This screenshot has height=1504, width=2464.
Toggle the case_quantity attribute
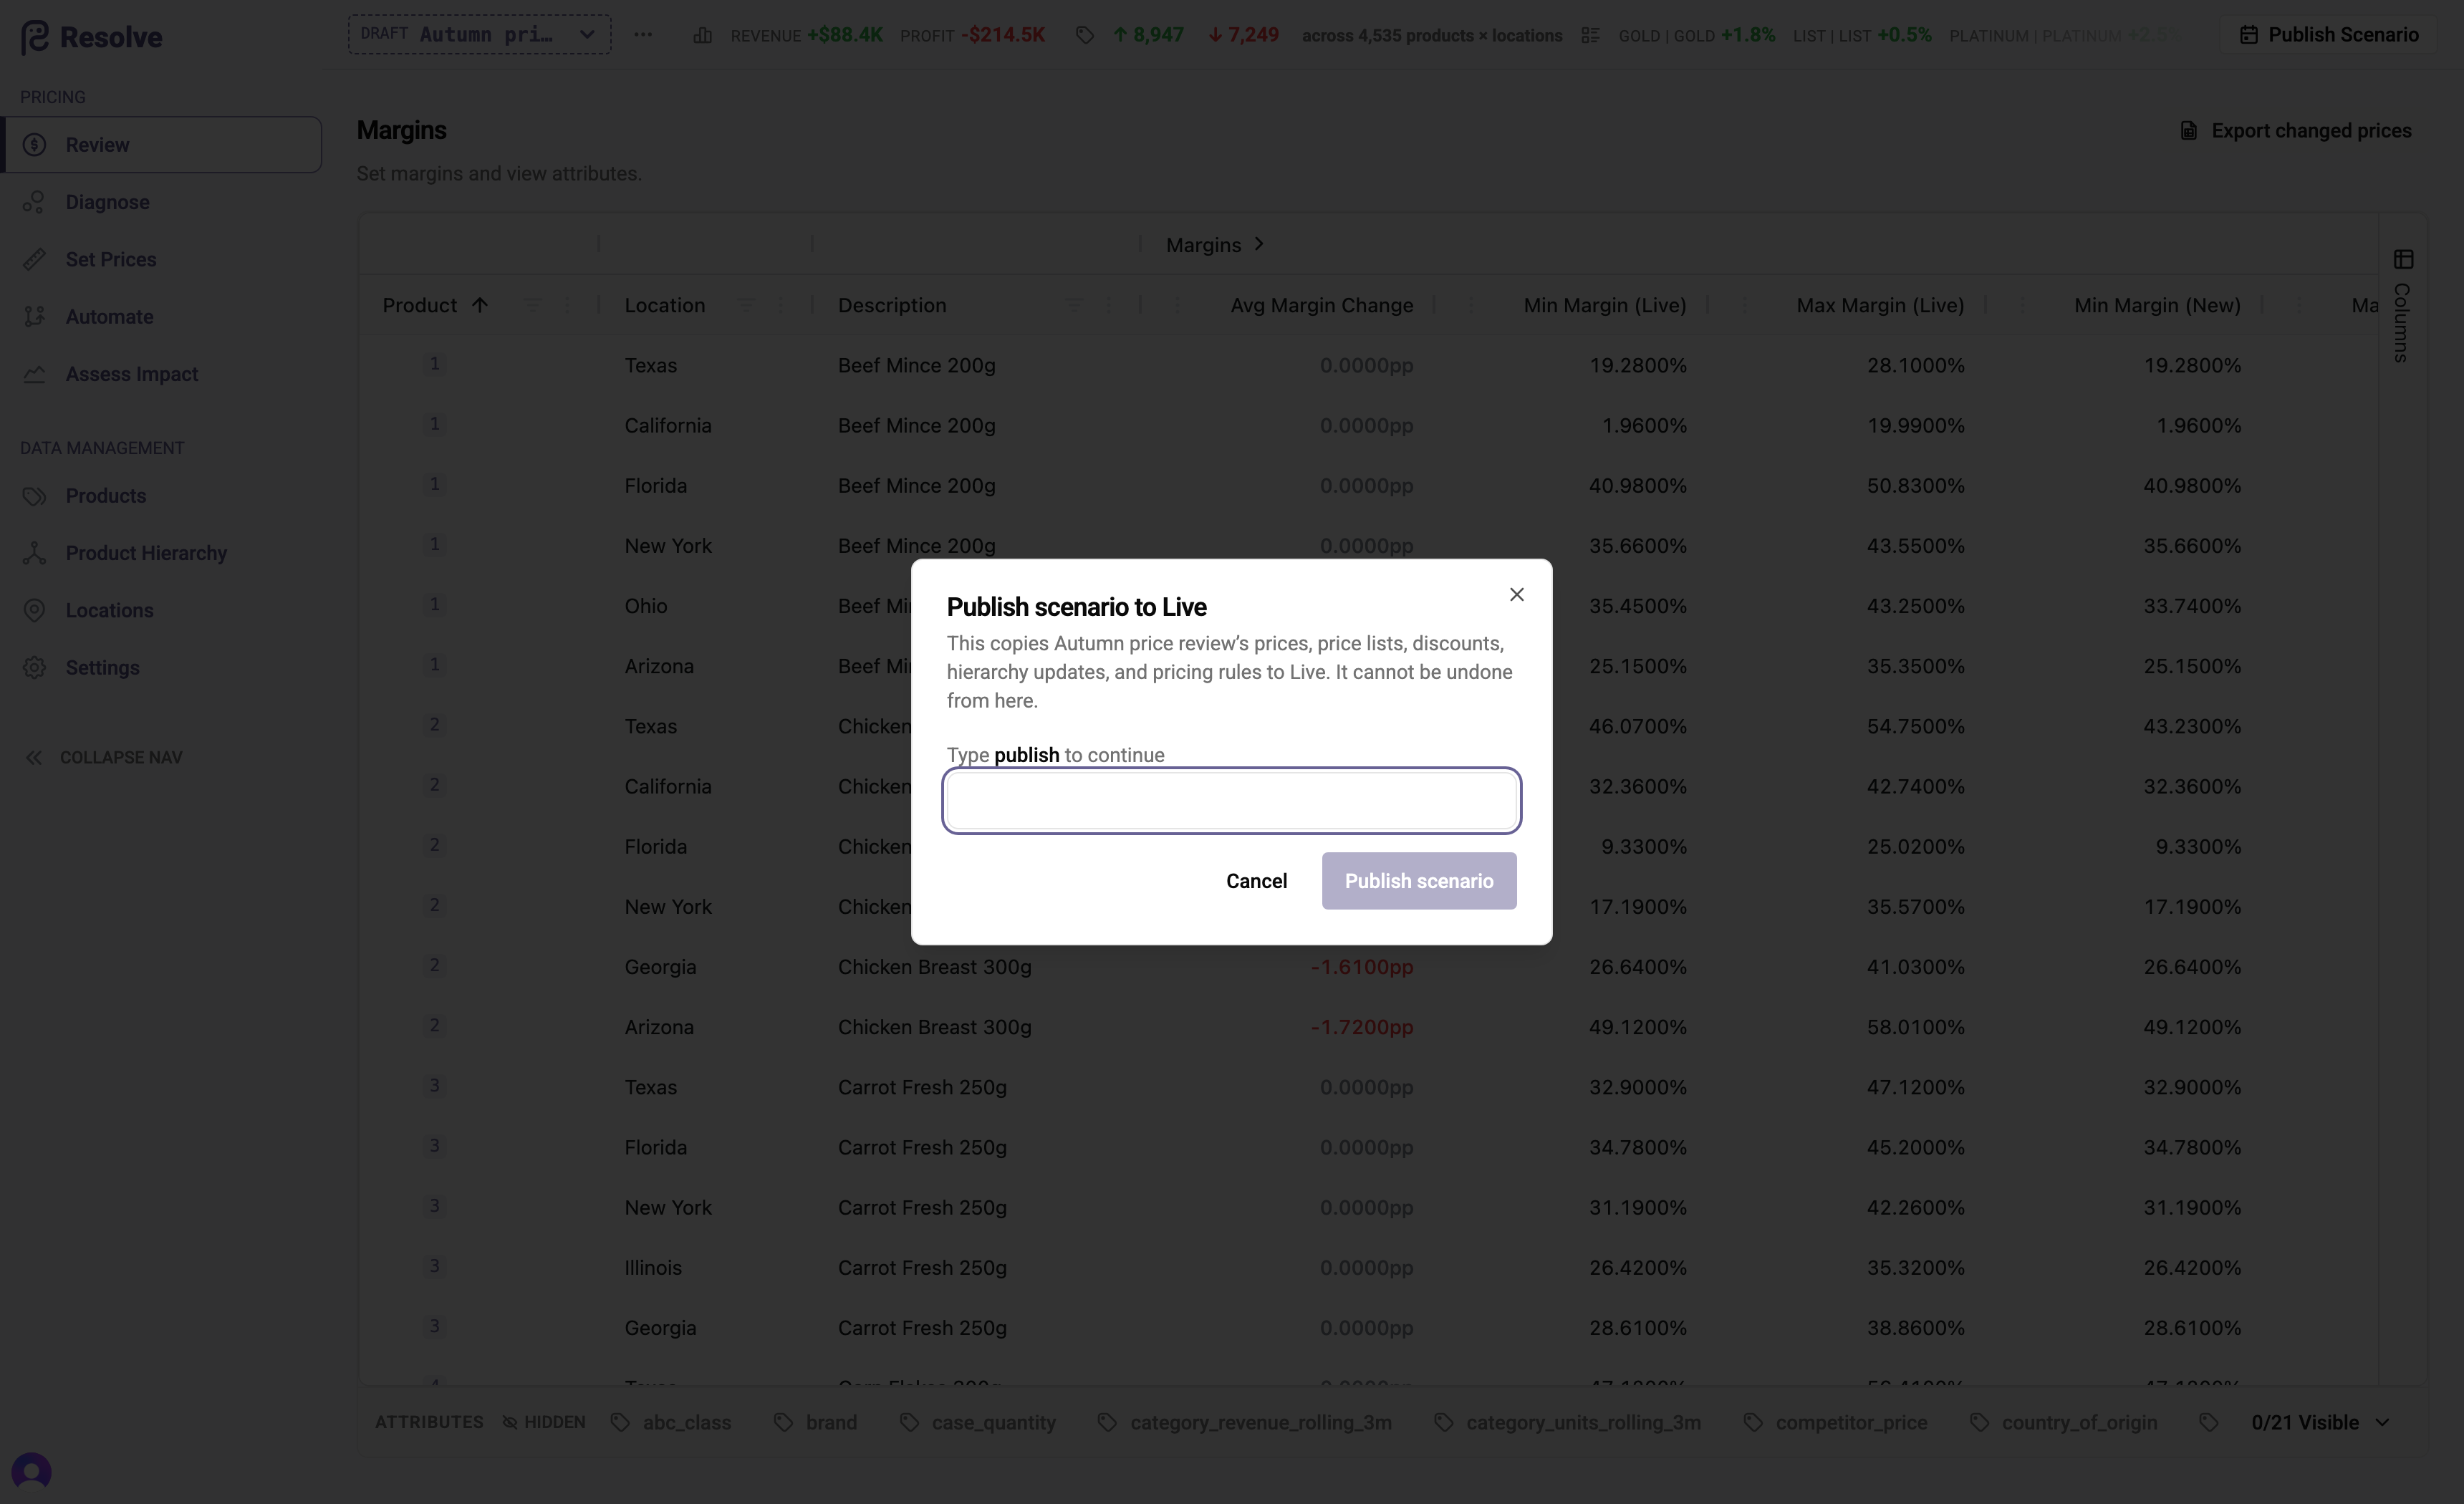[977, 1422]
